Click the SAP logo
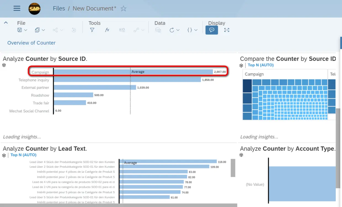Screen dimensions: 342x207 point(34,9)
